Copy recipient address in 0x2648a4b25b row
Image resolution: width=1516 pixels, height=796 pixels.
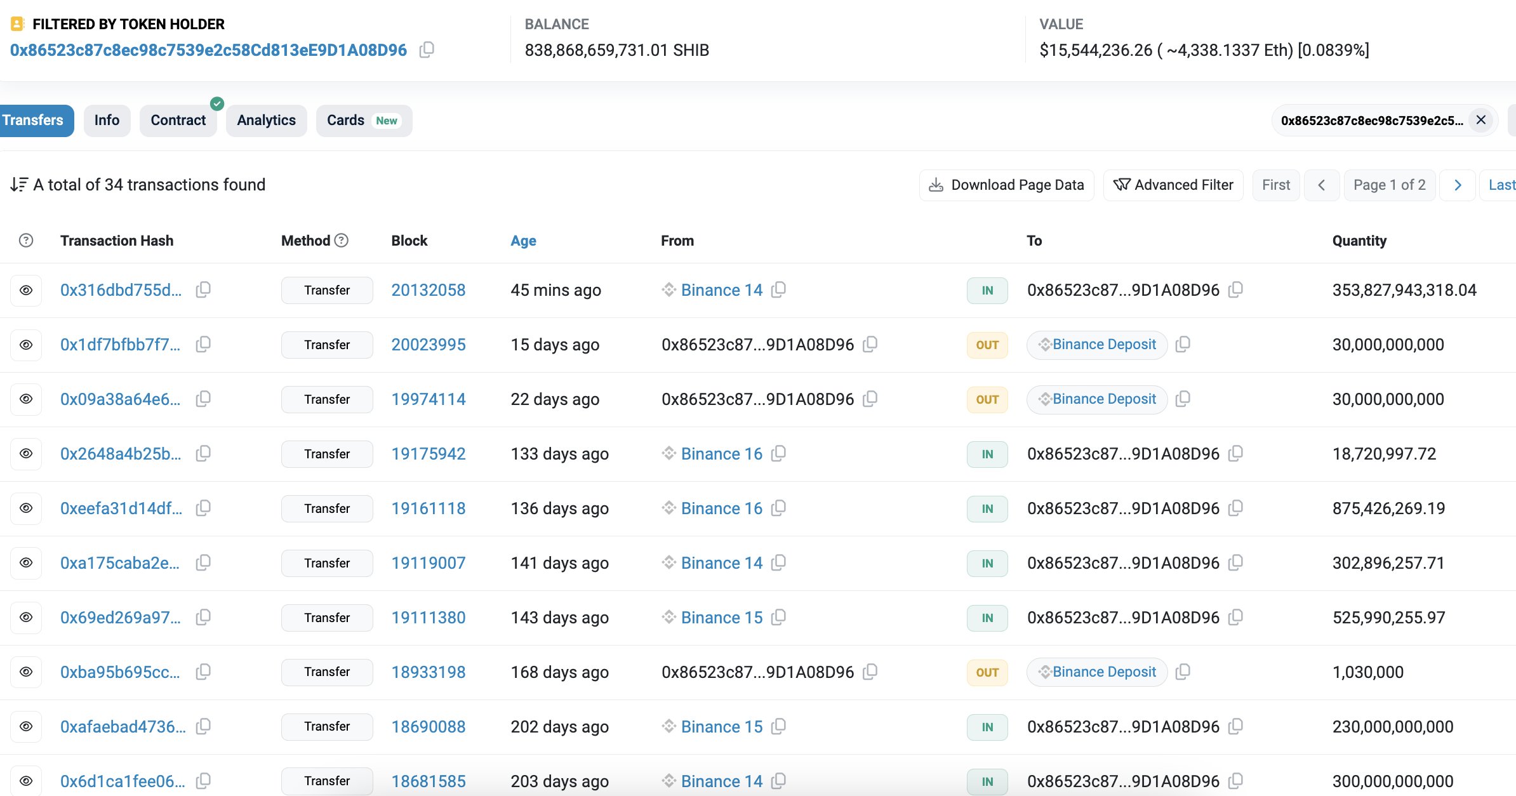click(1235, 454)
